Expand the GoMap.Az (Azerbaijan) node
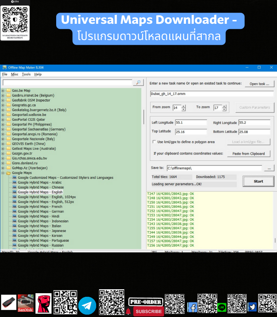This screenshot has height=317, width=277. pos(3,168)
